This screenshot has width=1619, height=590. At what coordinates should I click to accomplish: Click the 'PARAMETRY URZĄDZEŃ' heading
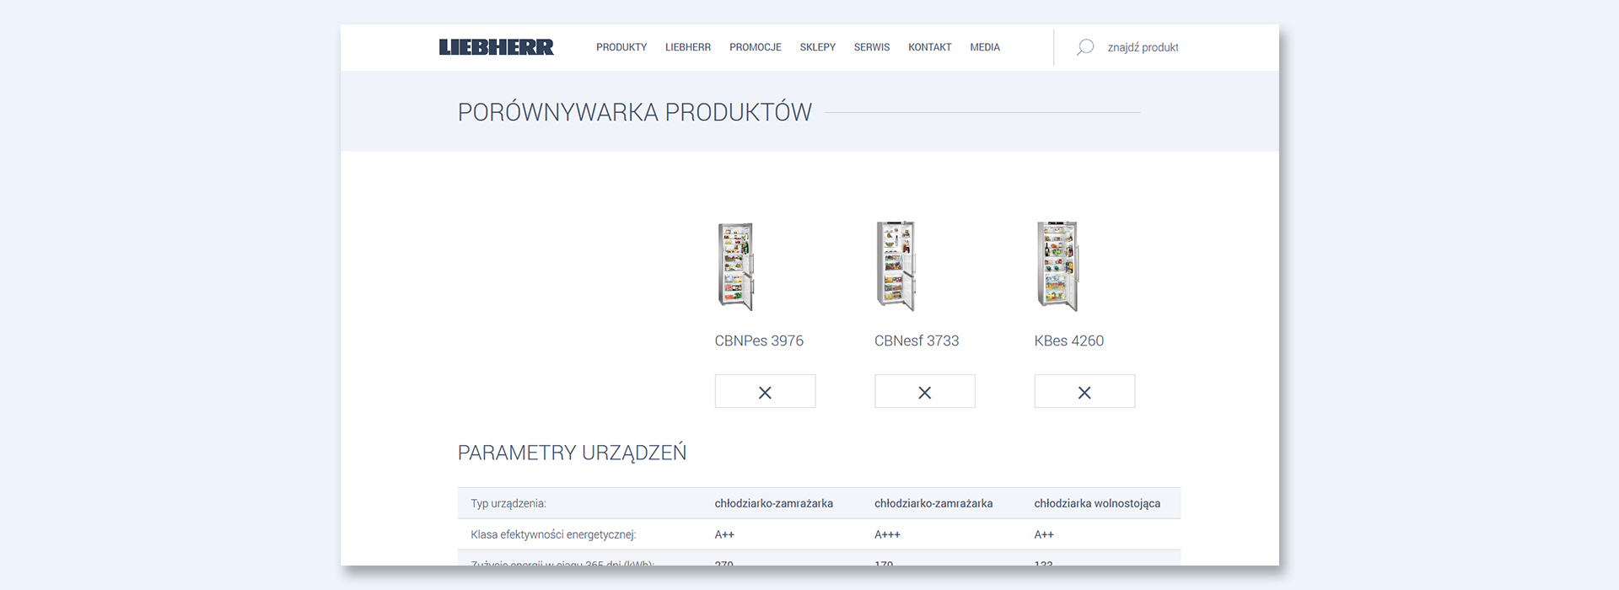click(572, 453)
